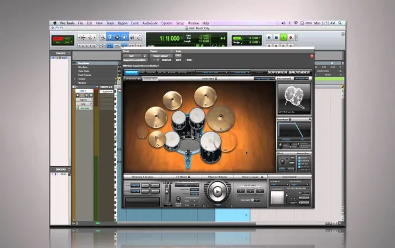Open the Voice & Layer menu arrow
The image size is (395, 248).
click(262, 177)
